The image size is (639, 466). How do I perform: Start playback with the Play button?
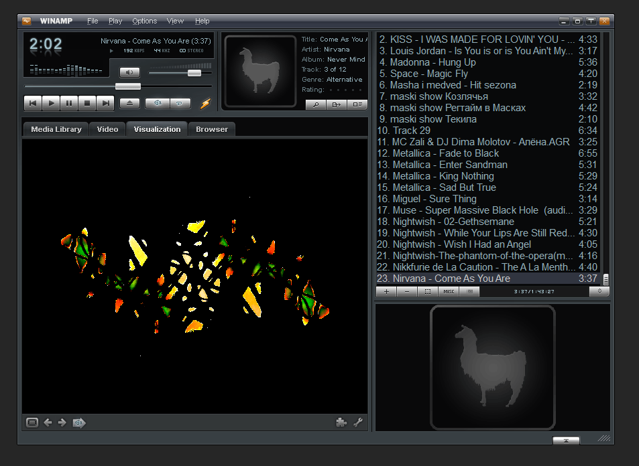coord(51,103)
